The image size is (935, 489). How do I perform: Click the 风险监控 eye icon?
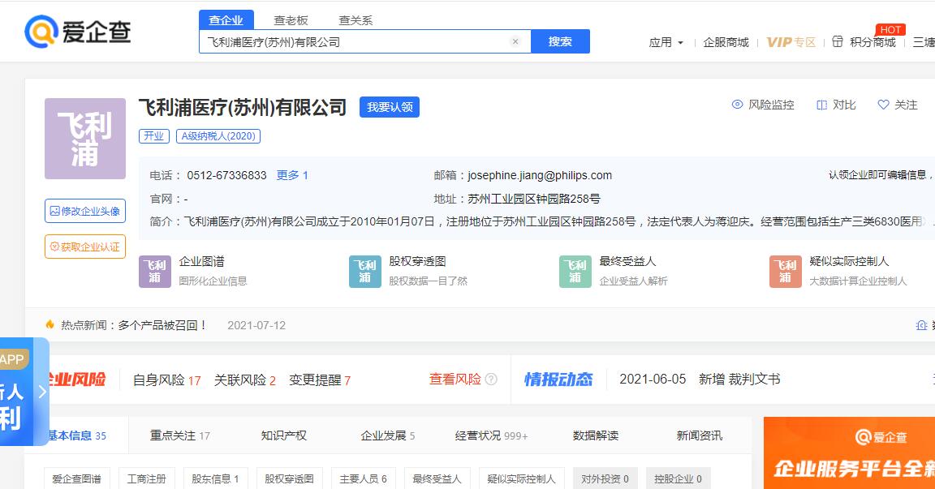pyautogui.click(x=737, y=105)
